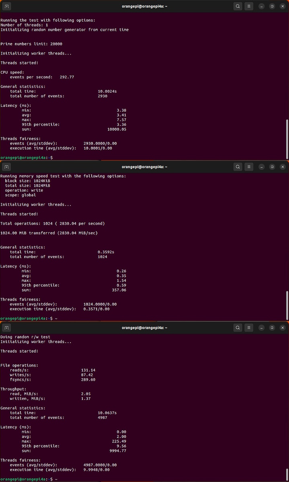Viewport: 289px width, 482px height.
Task: Click the reads/s value 131.14
Action: [x=88, y=370]
